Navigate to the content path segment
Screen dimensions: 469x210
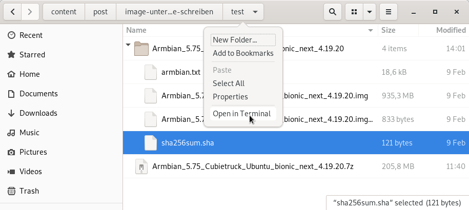64,11
